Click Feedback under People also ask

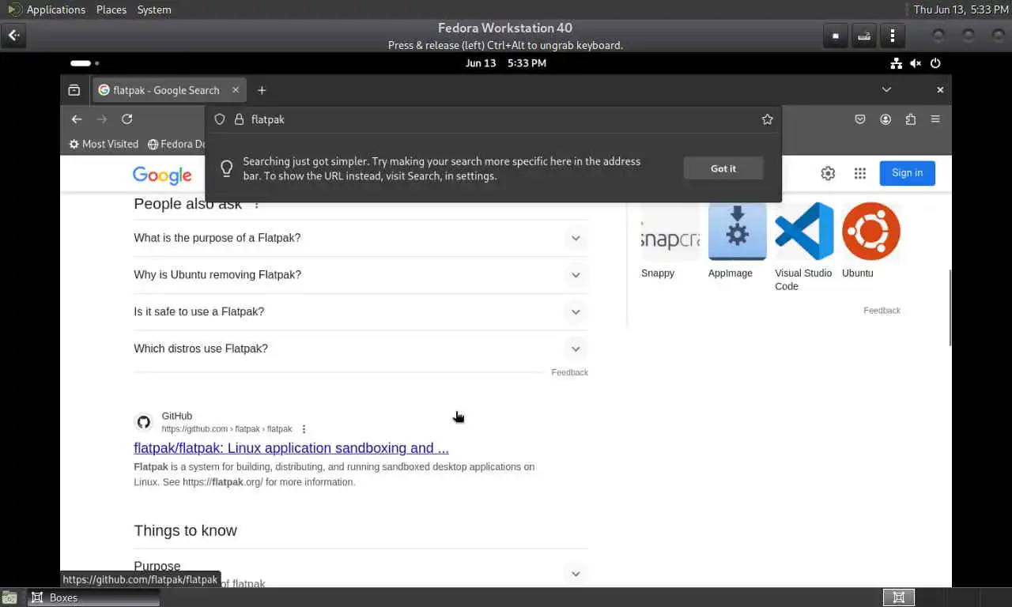pyautogui.click(x=569, y=372)
